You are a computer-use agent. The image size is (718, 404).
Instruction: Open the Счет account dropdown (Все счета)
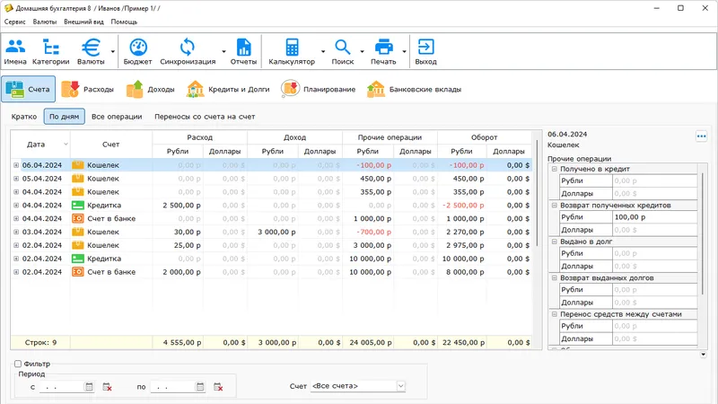(x=357, y=386)
